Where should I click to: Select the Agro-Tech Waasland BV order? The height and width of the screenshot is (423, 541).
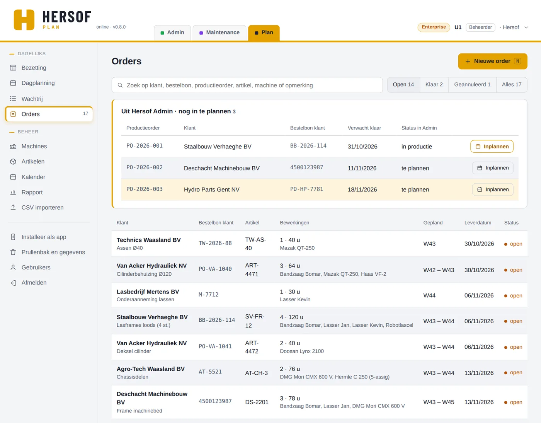[320, 373]
